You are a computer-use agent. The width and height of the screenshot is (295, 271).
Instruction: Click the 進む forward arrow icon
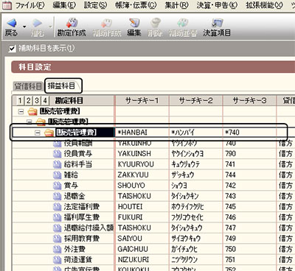[x=38, y=24]
